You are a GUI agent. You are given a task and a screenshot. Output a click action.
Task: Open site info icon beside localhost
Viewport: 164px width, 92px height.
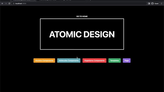coord(14,4)
